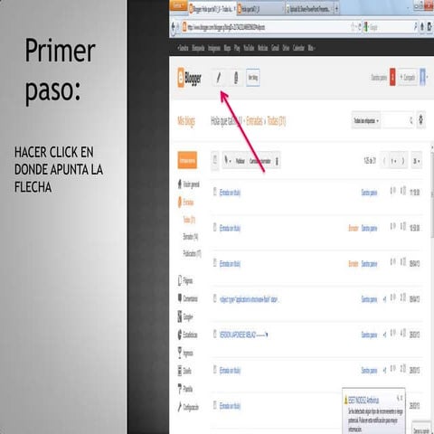Screen dimensions: 434x434
Task: Filter by Publicadas (17) in the sidebar
Action: [192, 253]
